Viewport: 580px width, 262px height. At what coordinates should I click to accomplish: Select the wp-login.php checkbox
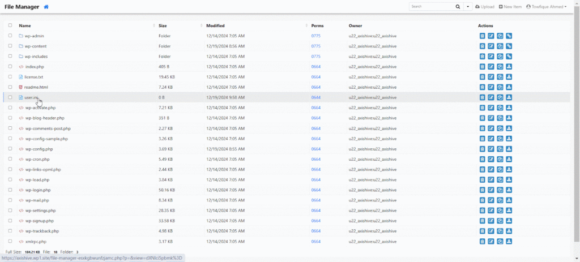coord(10,190)
